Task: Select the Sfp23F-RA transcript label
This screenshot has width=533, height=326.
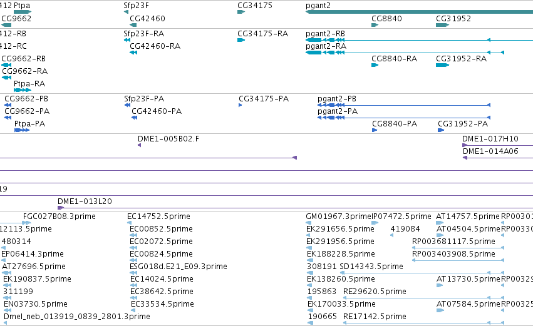Action: [x=144, y=34]
